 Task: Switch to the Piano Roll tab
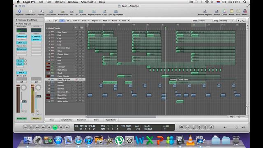point(81,120)
